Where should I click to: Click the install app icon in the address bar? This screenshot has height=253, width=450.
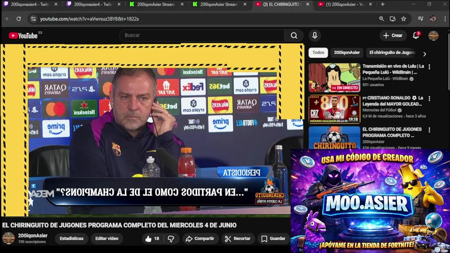click(393, 19)
